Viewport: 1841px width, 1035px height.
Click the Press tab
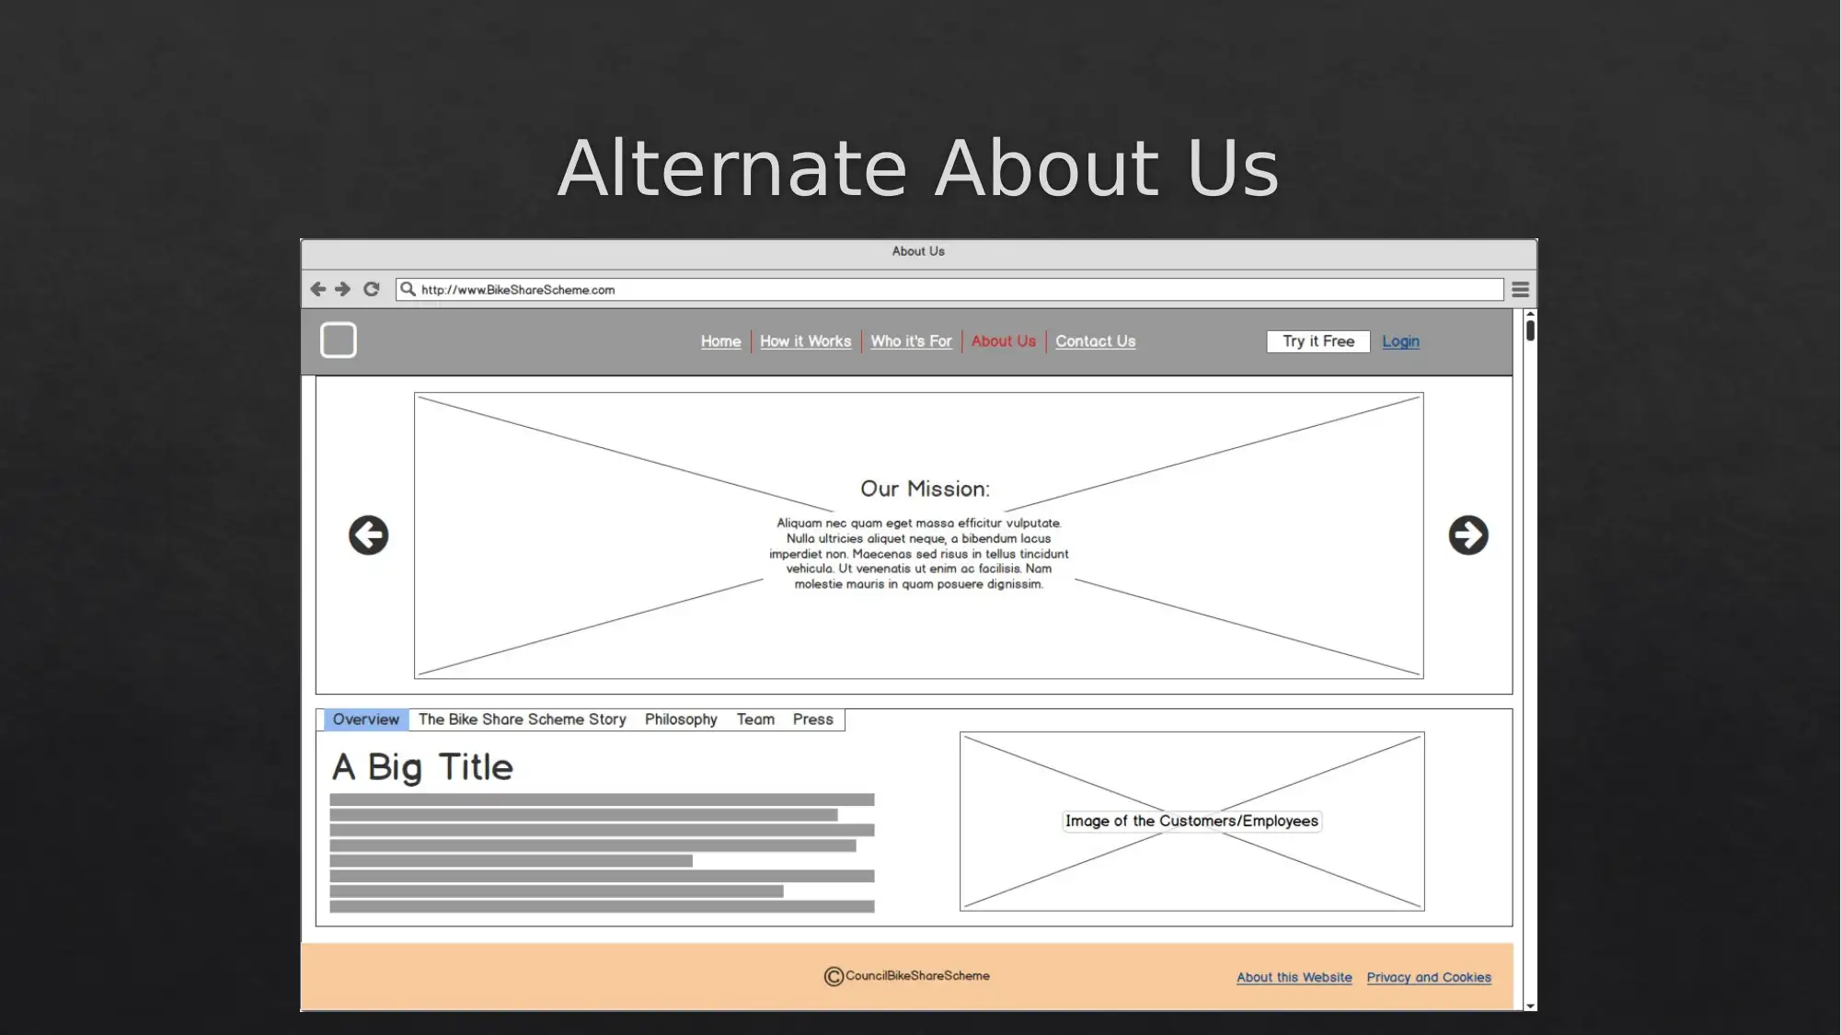point(813,718)
